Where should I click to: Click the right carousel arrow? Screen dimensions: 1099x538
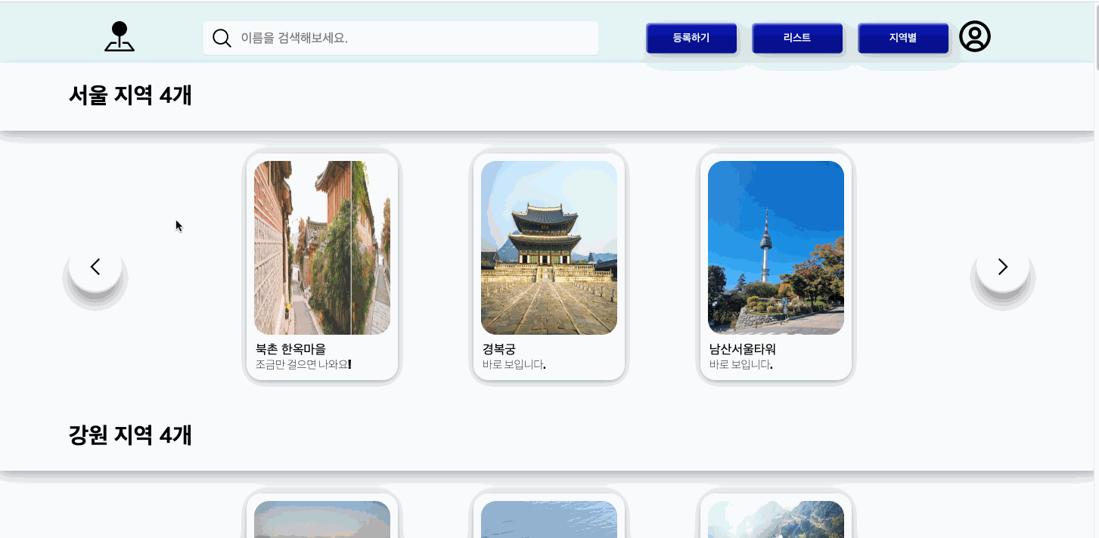click(1003, 266)
